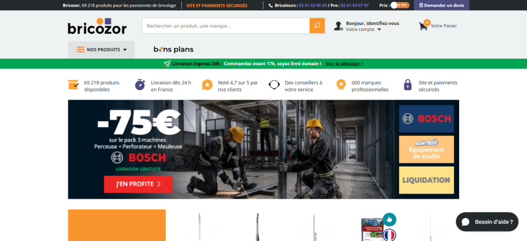The width and height of the screenshot is (527, 241).
Task: Click the star bubble icon for Noté 4,7
Action: (x=207, y=85)
